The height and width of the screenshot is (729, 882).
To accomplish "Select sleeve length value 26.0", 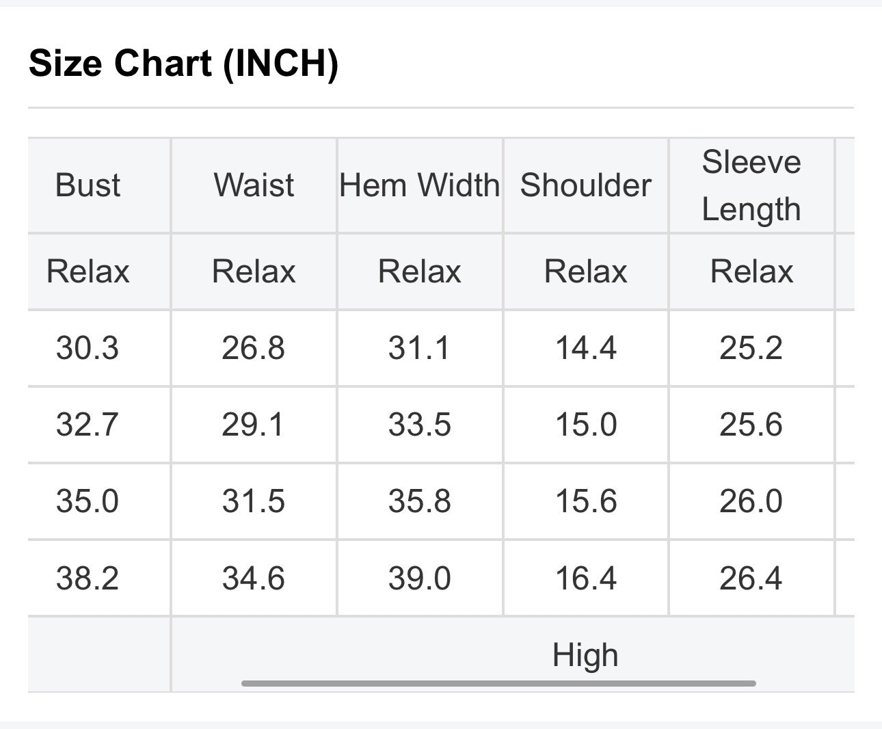I will pos(751,501).
